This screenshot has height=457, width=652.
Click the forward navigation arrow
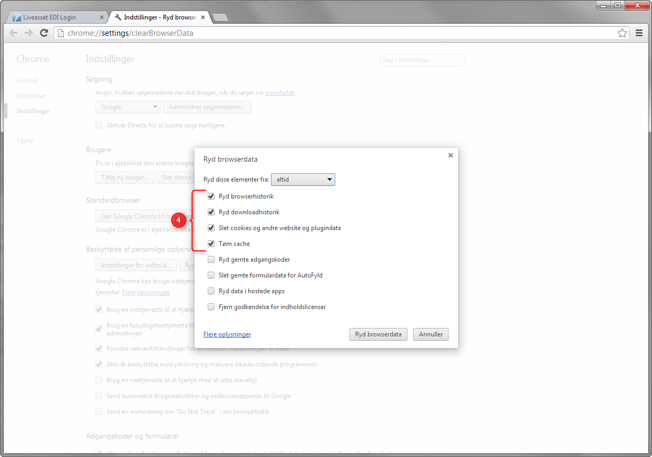tap(29, 33)
